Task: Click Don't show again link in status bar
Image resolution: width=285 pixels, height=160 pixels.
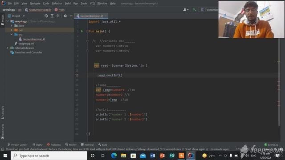Action: 195,149
